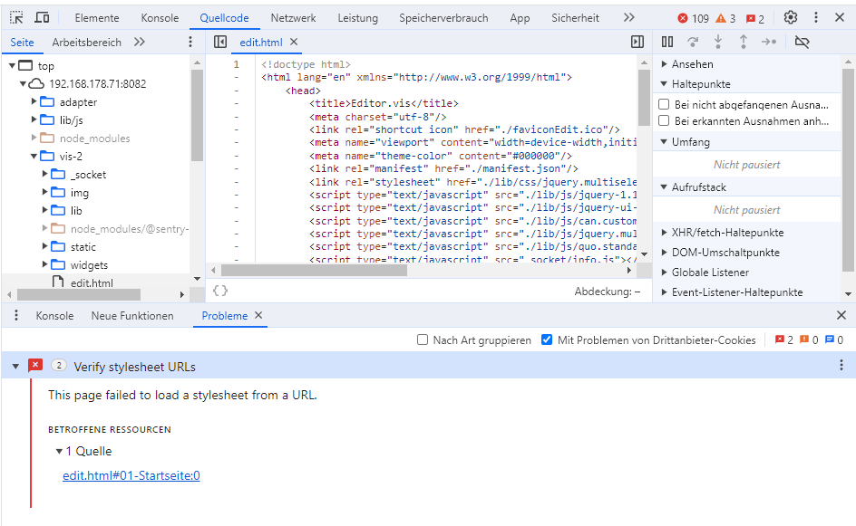Screen dimensions: 856x526
Task: Click the 3 warnings counter
Action: [725, 18]
